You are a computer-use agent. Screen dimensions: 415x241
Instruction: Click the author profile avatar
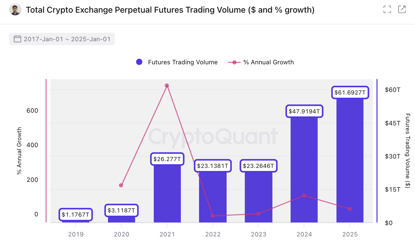click(x=15, y=10)
